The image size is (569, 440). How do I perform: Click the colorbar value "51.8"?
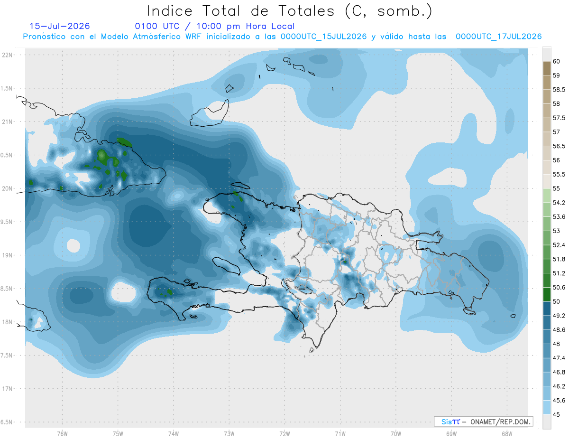(559, 259)
